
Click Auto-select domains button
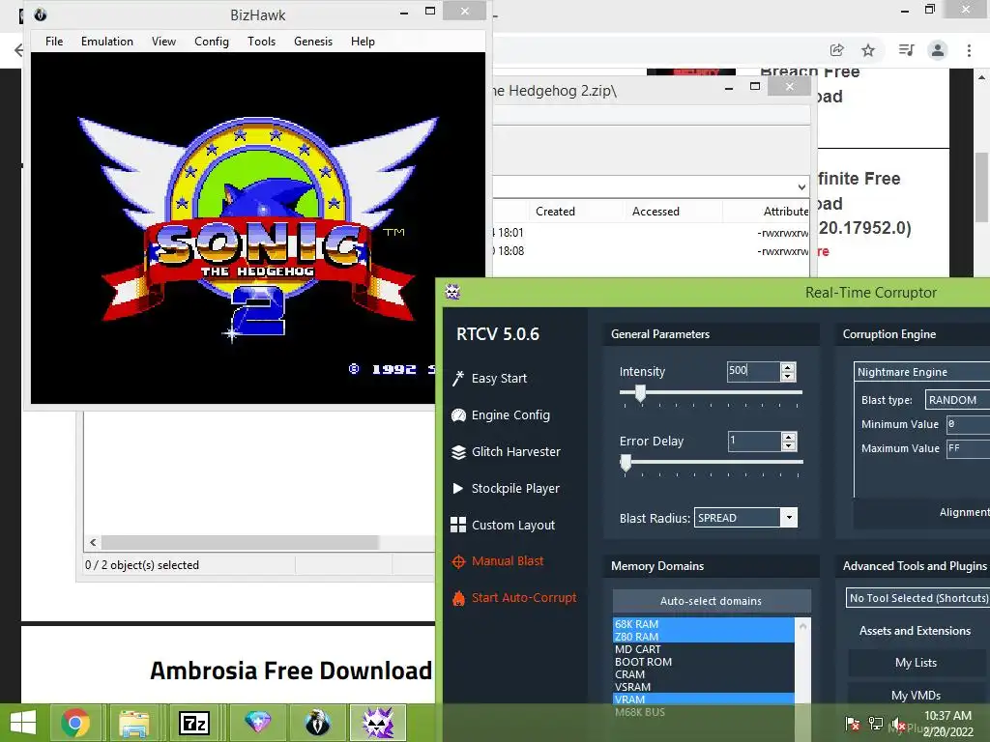pos(712,601)
